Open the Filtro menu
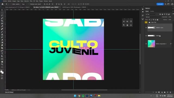Screen dimensions: 174x98 click(31, 1)
